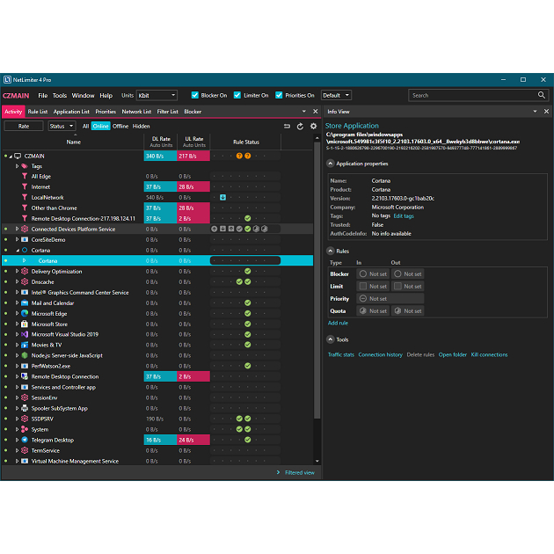The width and height of the screenshot is (554, 554).
Task: Click the Microsoft Edge icon in list
Action: click(x=25, y=313)
